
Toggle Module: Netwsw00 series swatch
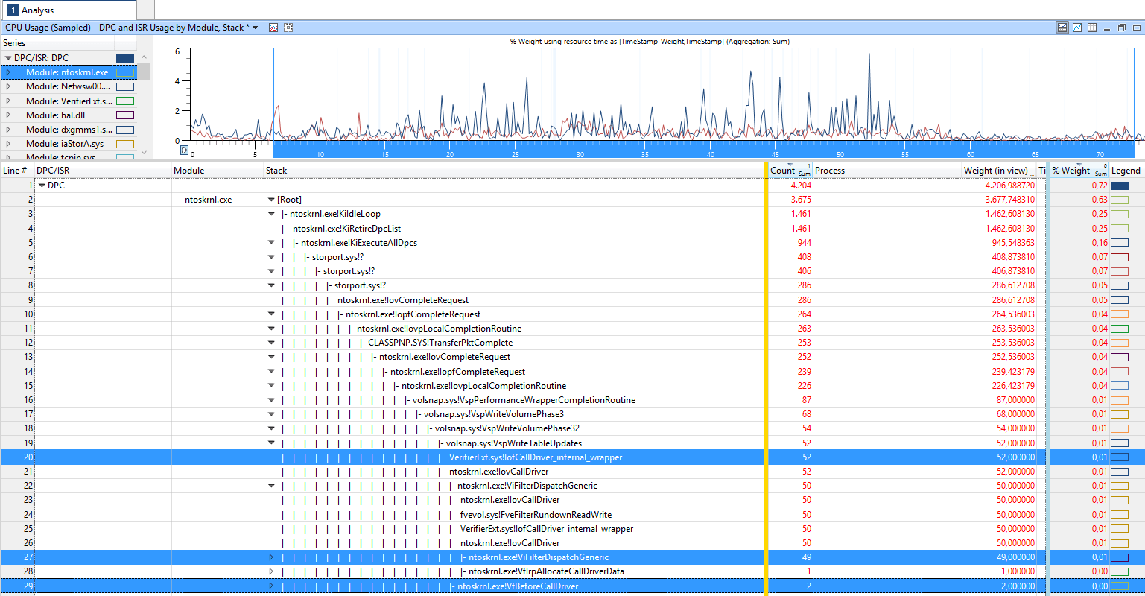click(125, 86)
